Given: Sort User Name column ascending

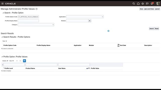Looking at the screenshot, I should coord(87,68).
